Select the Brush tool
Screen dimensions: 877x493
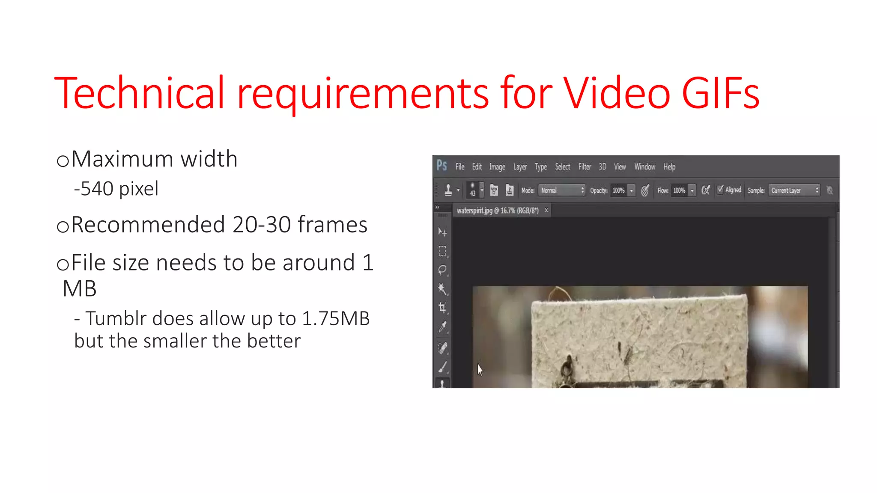tap(442, 367)
